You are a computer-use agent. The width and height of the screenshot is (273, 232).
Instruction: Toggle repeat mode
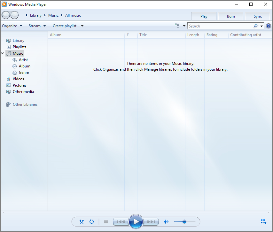91,221
